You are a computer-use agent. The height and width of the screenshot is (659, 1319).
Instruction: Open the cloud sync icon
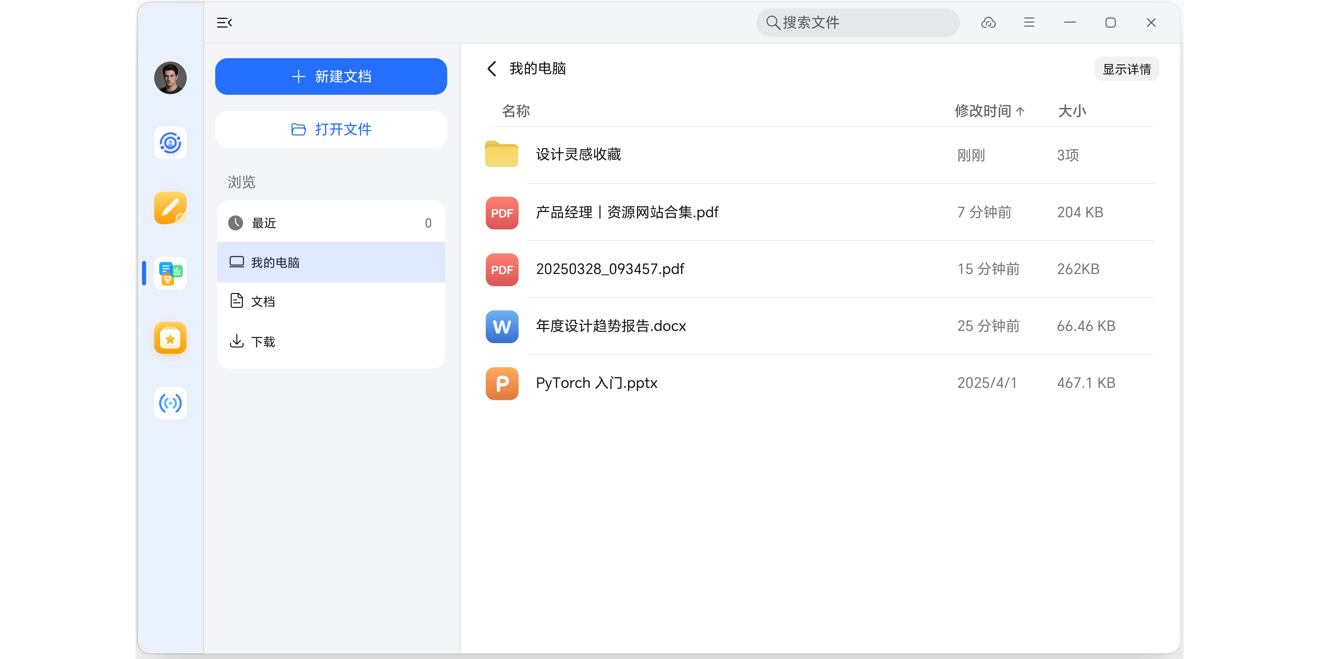988,22
